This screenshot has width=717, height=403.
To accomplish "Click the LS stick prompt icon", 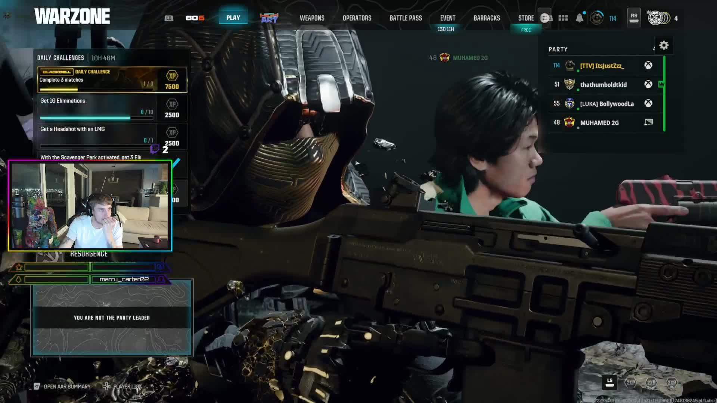I will coord(609,382).
